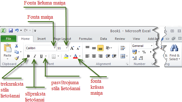Increase Decimal places
The width and height of the screenshot is (182, 102).
click(x=135, y=58)
